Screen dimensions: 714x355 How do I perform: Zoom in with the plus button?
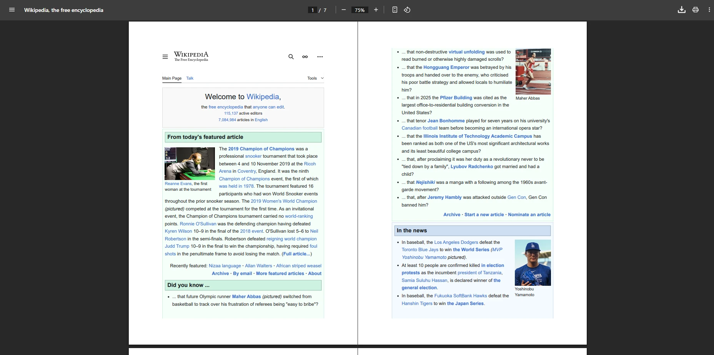click(x=376, y=10)
